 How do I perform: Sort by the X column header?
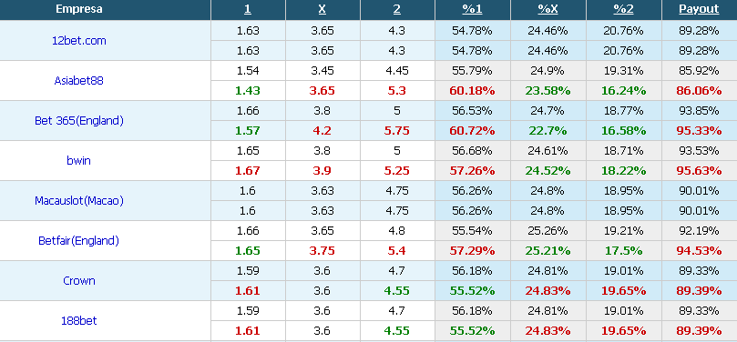[x=322, y=9]
